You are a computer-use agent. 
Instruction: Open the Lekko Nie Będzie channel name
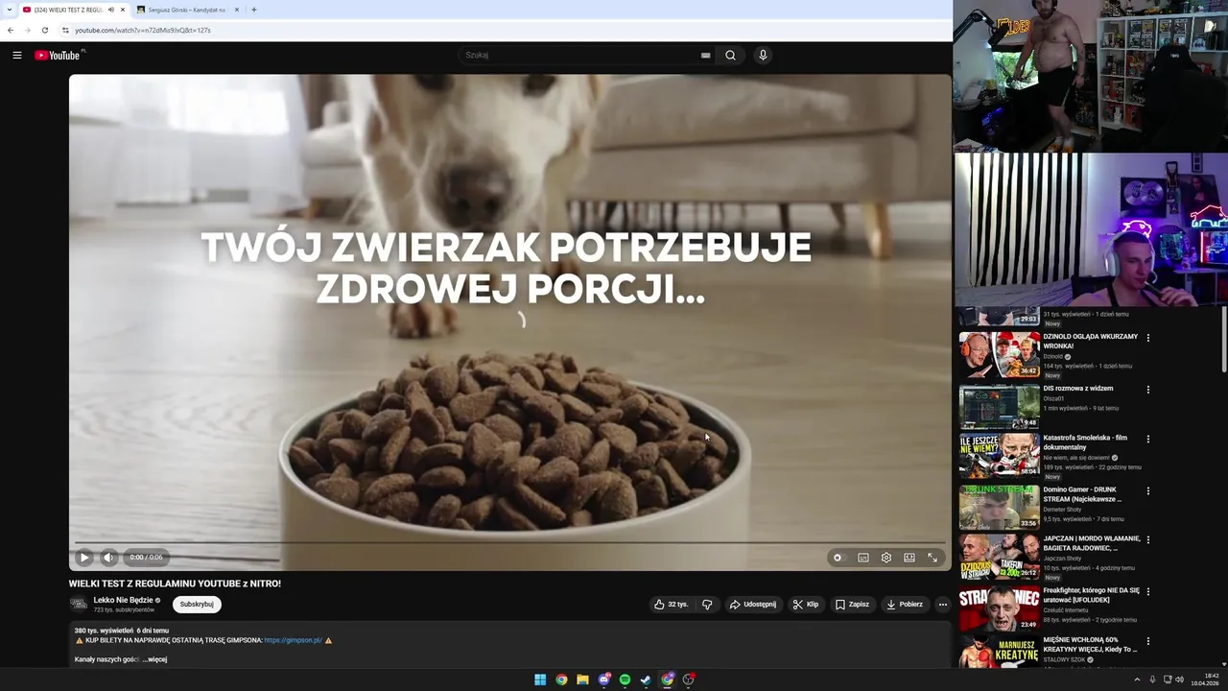point(123,600)
